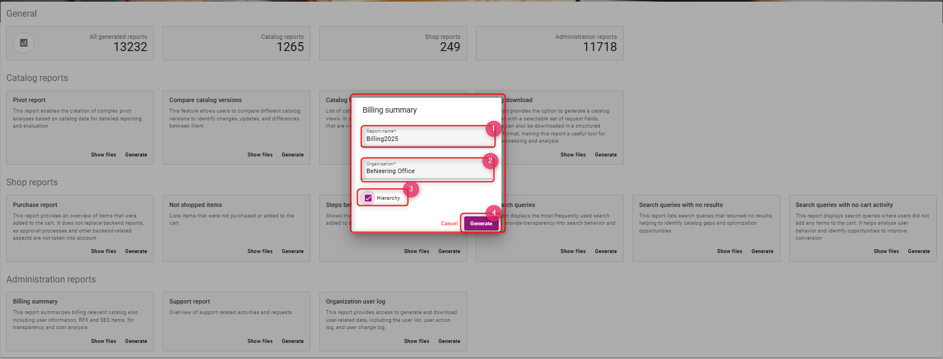Show files for Pivot report
The image size is (943, 359).
click(103, 155)
